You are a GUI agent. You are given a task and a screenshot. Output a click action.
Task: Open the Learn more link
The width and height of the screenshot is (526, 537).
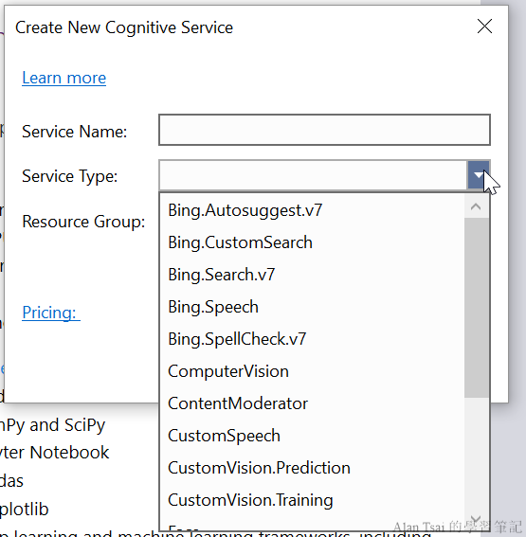click(x=64, y=78)
